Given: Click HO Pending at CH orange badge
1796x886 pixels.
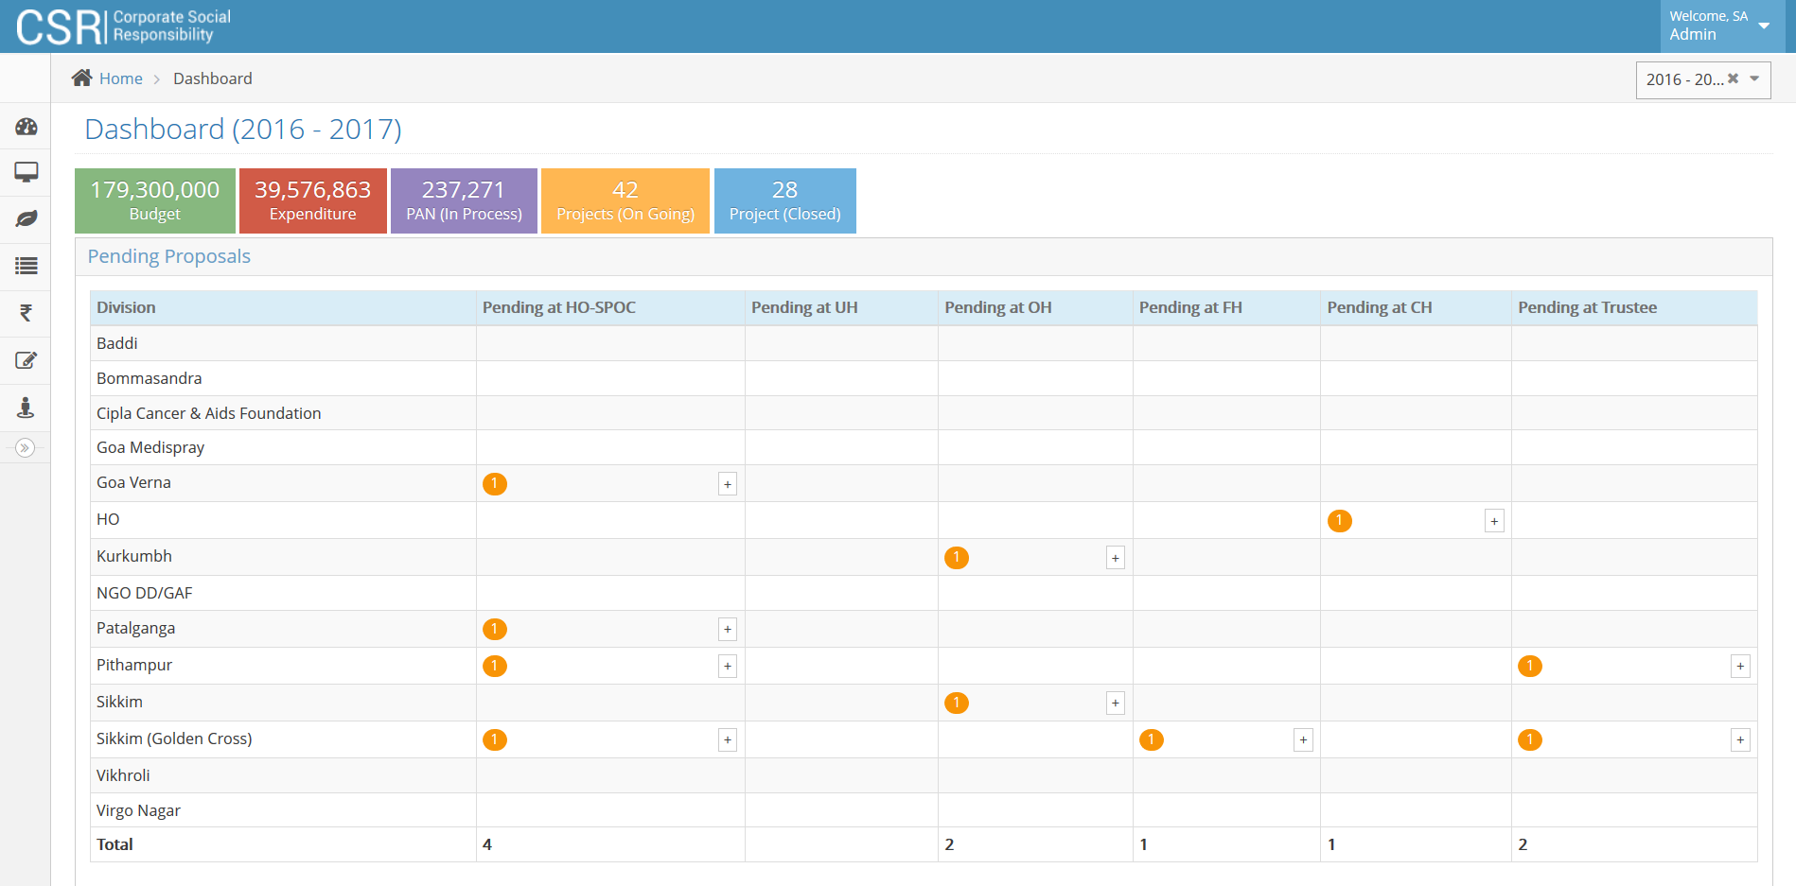Looking at the screenshot, I should [1340, 521].
